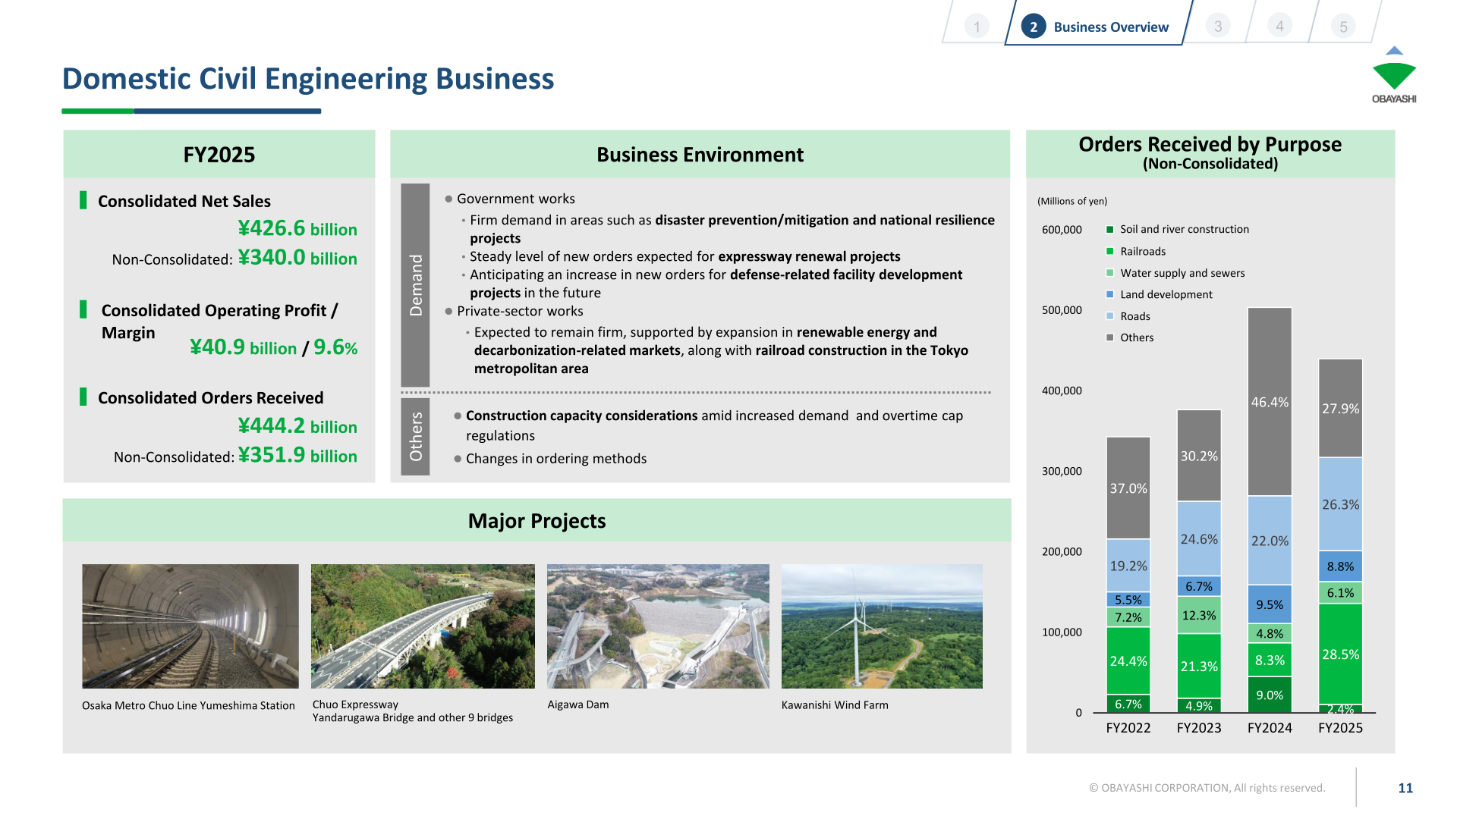
Task: Click the Changes in ordering methods bullet
Action: click(550, 459)
